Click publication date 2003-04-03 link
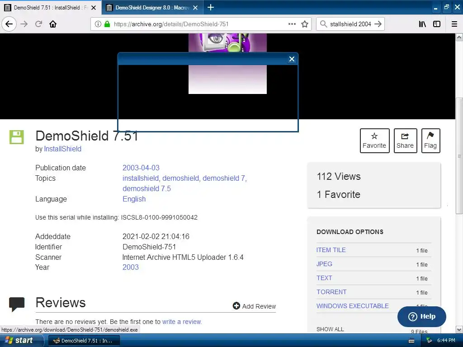Screen dimensions: 463x347 coord(141,168)
